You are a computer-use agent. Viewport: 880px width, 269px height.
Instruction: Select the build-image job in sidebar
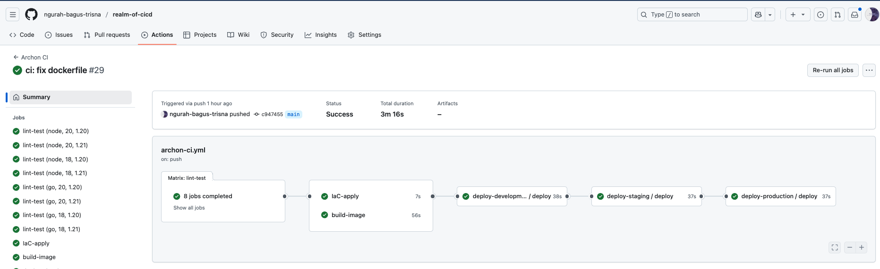39,257
